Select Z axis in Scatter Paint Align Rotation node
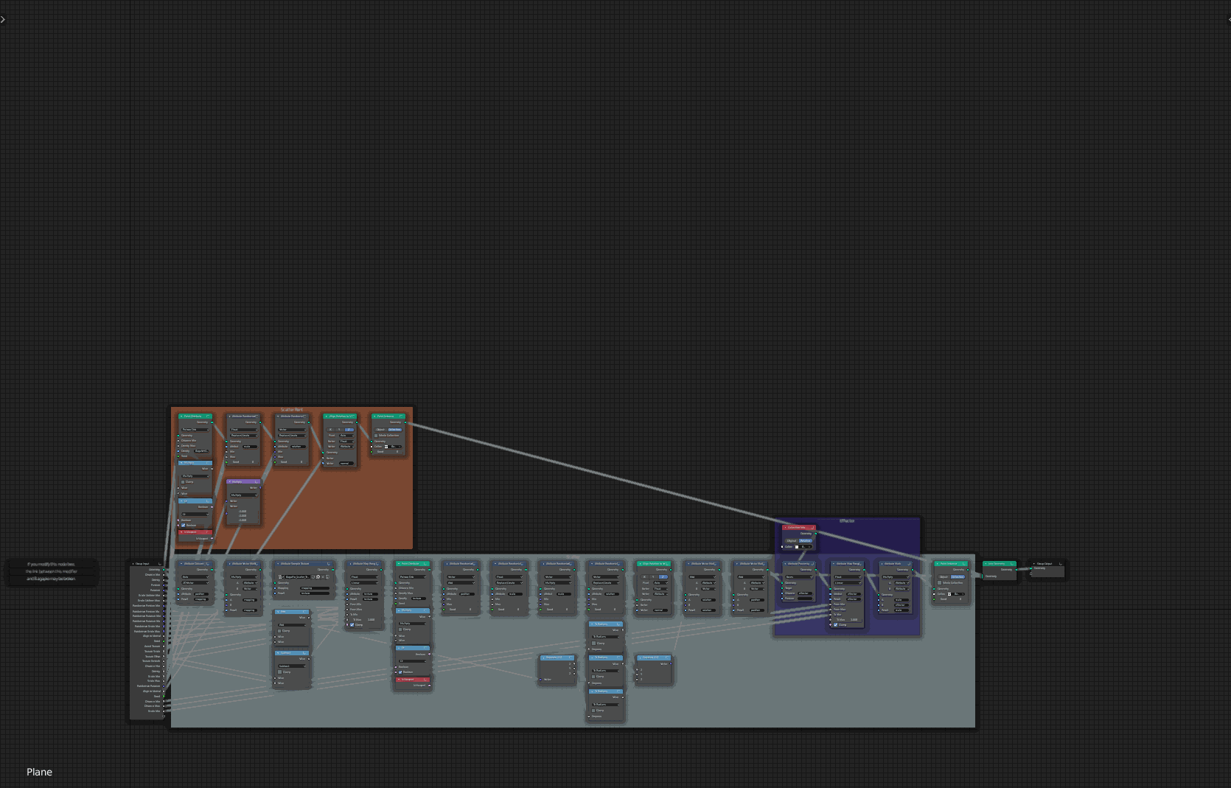 (349, 430)
